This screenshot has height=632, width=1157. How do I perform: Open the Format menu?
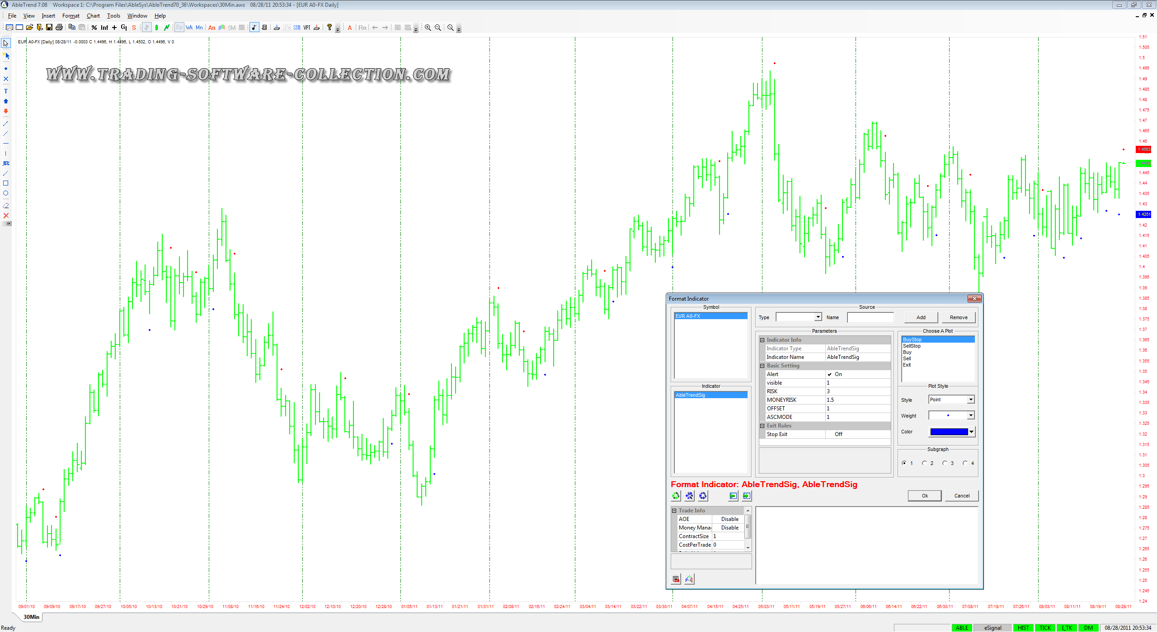[x=71, y=16]
